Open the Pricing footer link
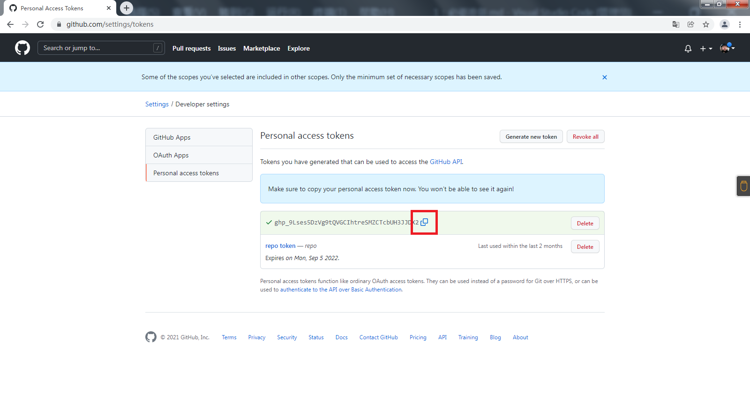 point(418,337)
